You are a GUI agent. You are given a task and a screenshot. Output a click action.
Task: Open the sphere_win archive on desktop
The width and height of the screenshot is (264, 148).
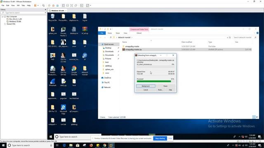click(52, 30)
